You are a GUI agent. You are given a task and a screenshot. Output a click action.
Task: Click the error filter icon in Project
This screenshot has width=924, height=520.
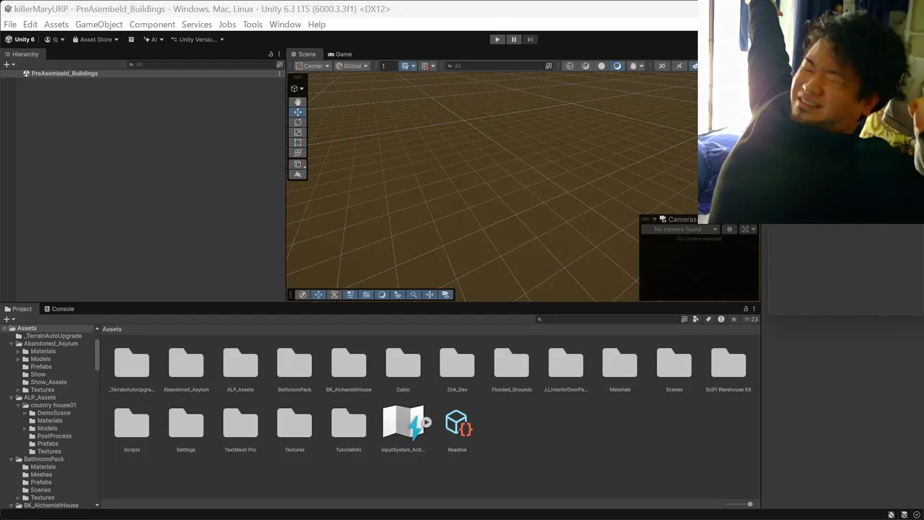[x=720, y=319]
